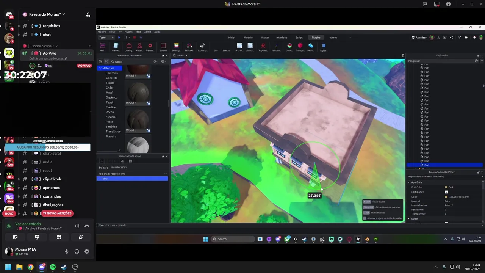Open the Arquivo menu
Viewport: 485px width, 273px height.
click(102, 32)
